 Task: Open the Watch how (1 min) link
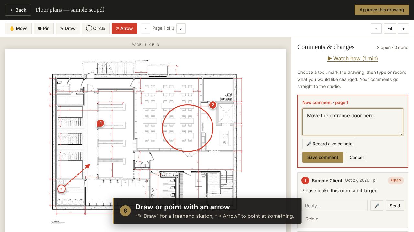coord(353,58)
